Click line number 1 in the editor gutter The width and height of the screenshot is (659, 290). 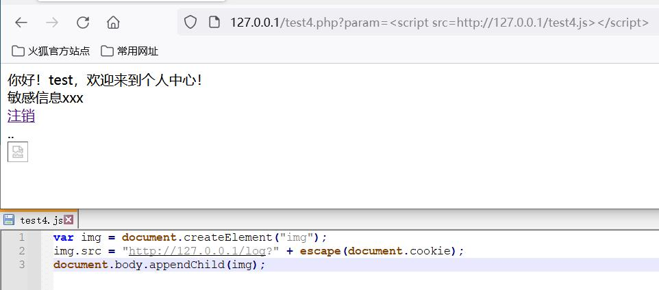pyautogui.click(x=21, y=237)
